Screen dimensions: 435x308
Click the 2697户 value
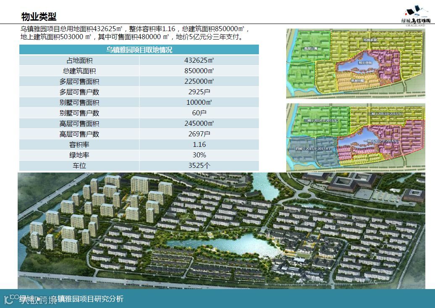pyautogui.click(x=199, y=134)
